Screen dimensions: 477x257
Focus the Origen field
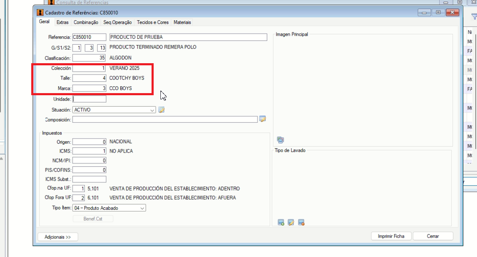tap(89, 142)
